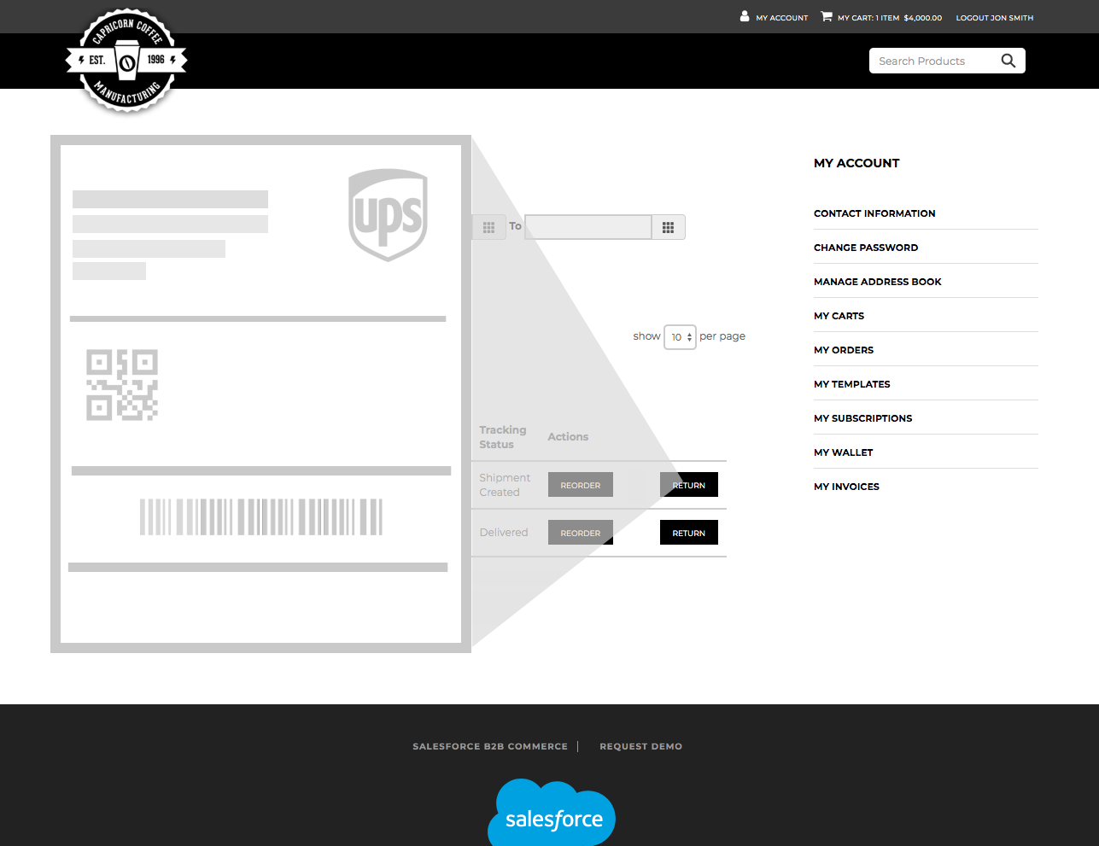The height and width of the screenshot is (846, 1099).
Task: Go to My Carts
Action: click(839, 316)
